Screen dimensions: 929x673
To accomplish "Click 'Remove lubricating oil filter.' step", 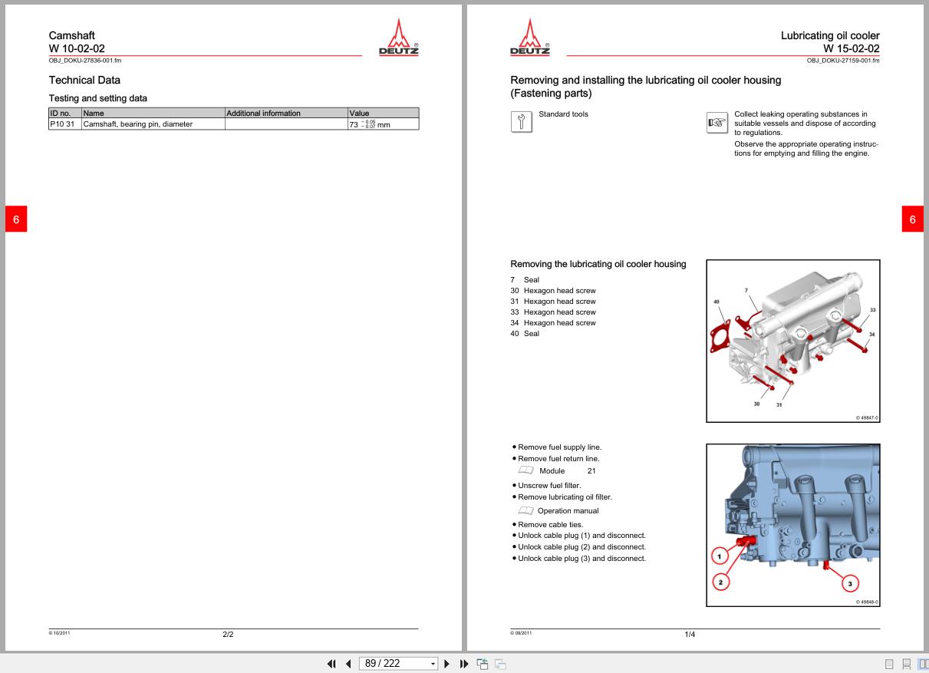I will [x=565, y=497].
